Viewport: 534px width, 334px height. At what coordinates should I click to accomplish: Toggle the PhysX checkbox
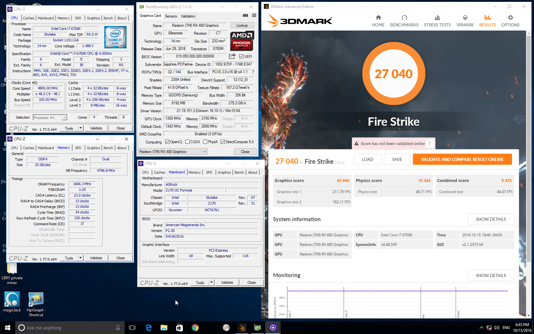pyautogui.click(x=205, y=142)
